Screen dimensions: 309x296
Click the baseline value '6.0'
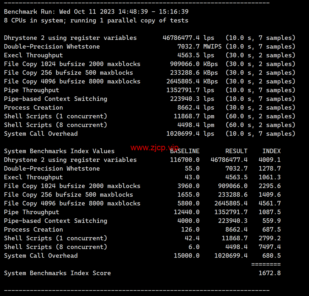(194, 247)
